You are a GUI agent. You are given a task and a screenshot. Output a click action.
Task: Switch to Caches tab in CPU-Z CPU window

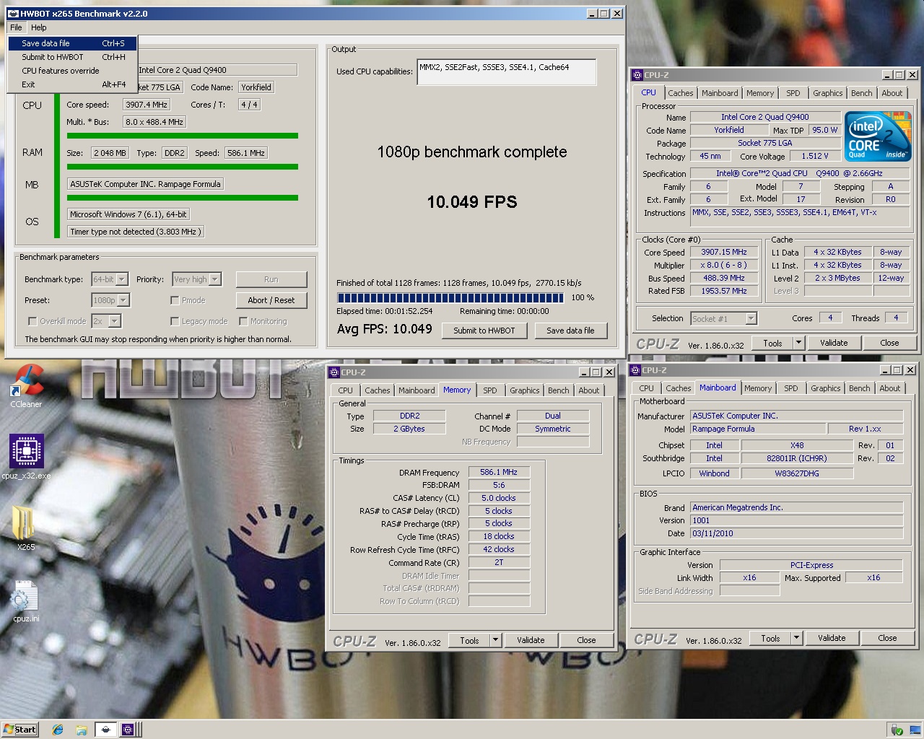(680, 93)
